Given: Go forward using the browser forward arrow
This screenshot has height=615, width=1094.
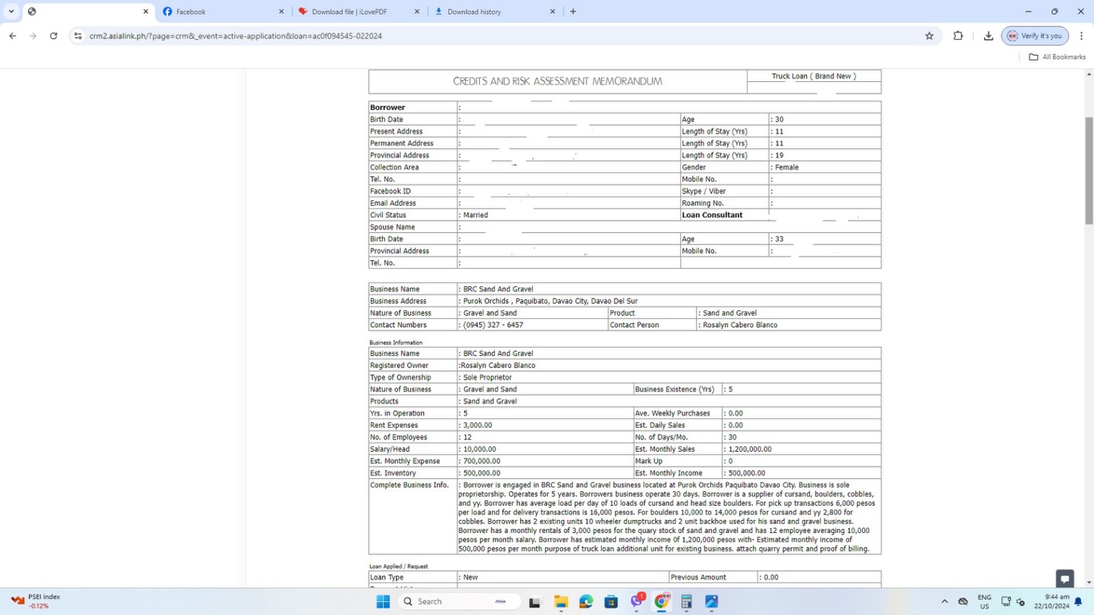Looking at the screenshot, I should [x=33, y=36].
